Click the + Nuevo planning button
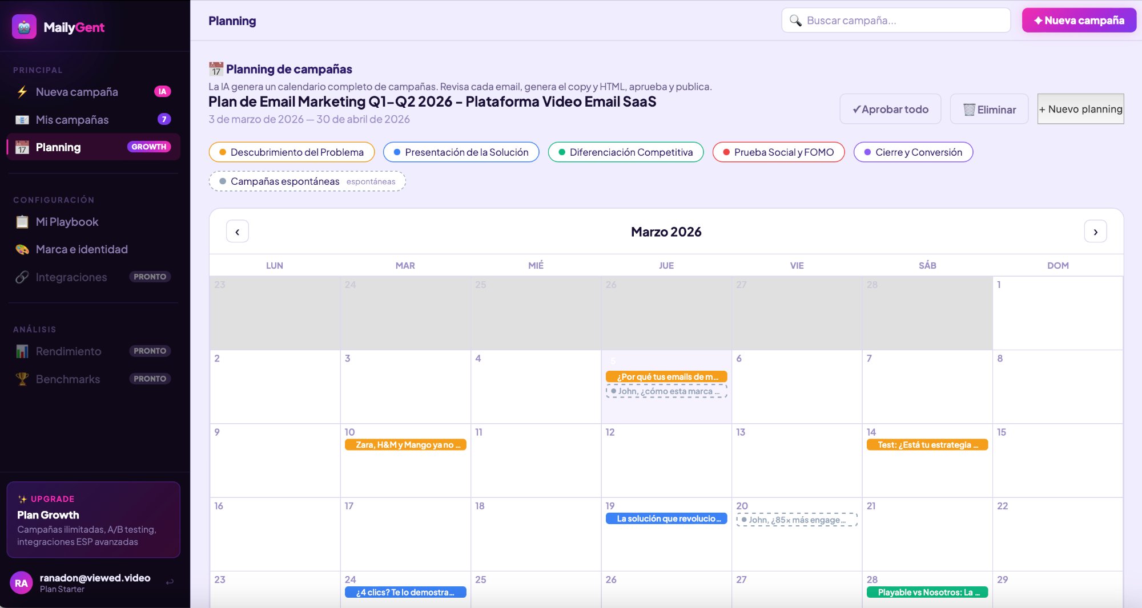Image resolution: width=1142 pixels, height=608 pixels. tap(1080, 109)
